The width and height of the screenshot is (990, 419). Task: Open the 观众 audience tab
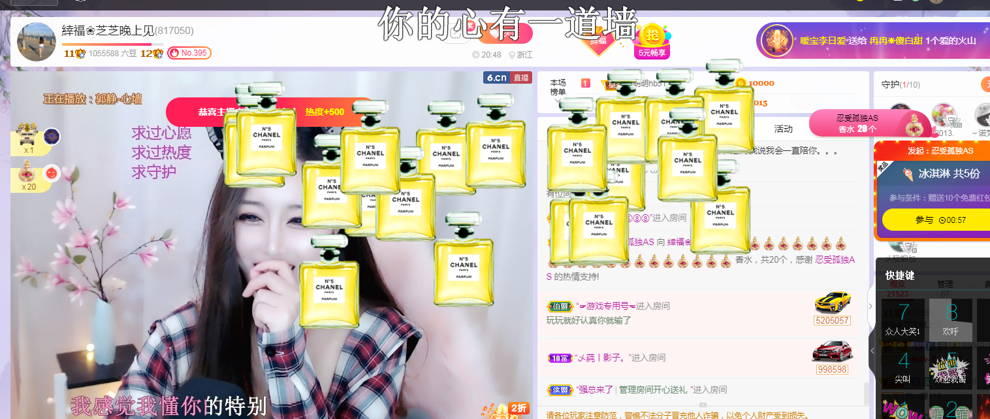tap(897, 284)
